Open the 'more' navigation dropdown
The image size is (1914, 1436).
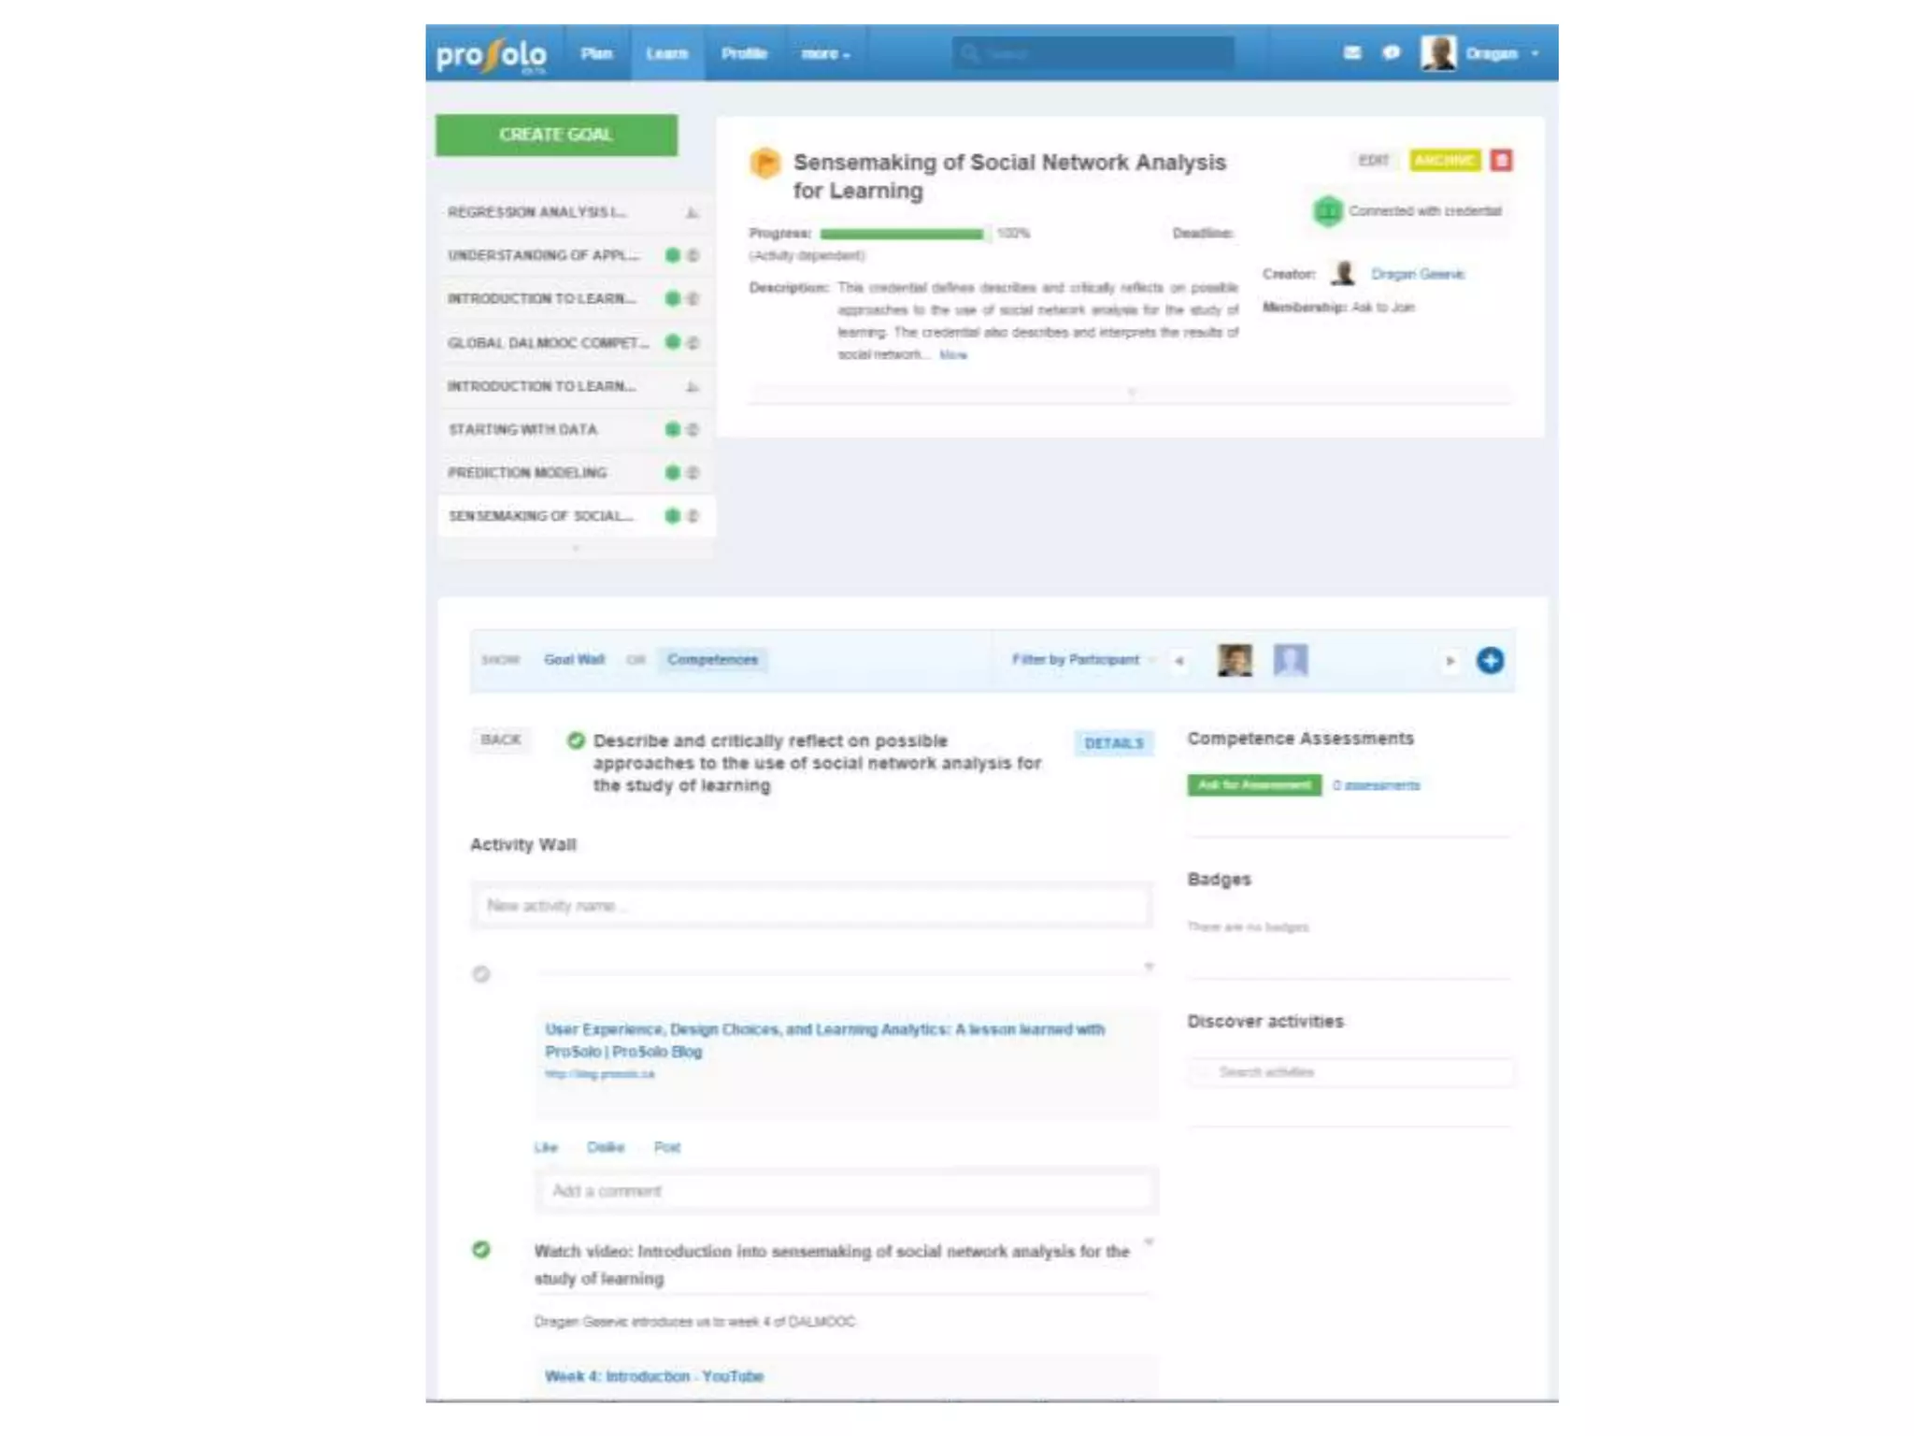pos(825,54)
